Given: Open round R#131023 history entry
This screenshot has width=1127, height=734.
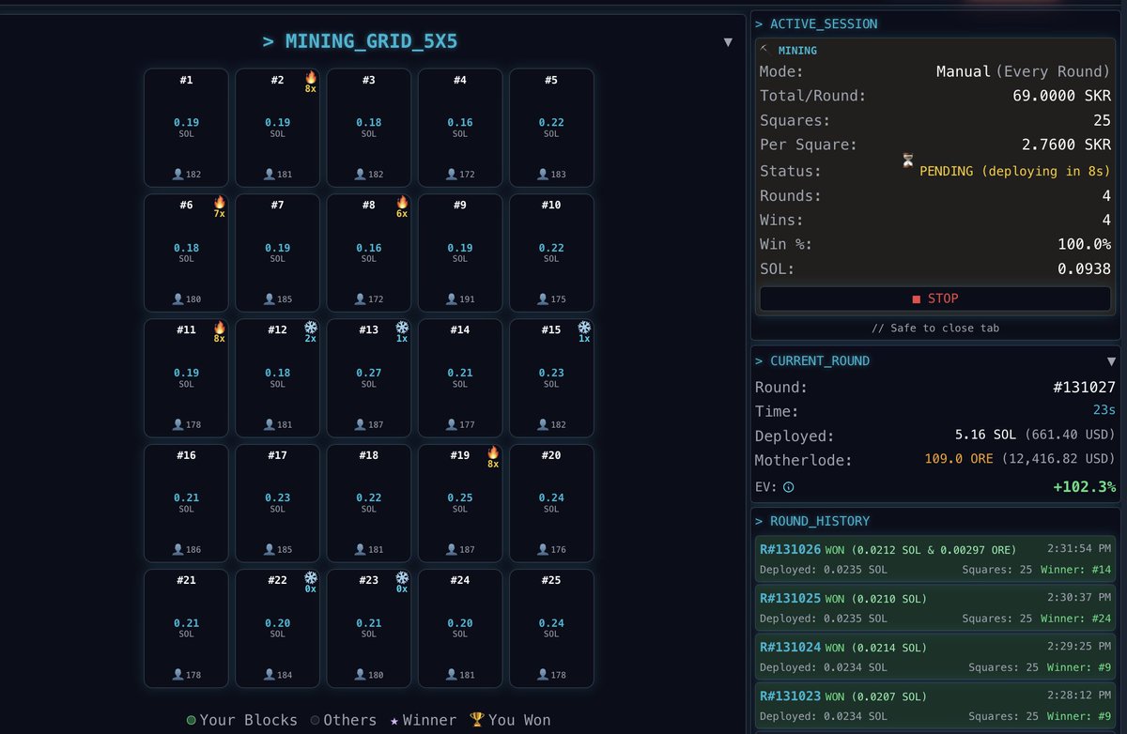Looking at the screenshot, I should (x=935, y=708).
